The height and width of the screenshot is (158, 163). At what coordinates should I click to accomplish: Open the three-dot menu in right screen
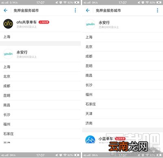click(x=157, y=10)
